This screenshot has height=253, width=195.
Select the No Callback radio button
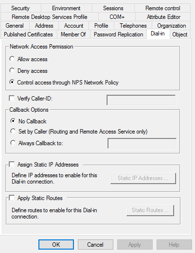(x=13, y=121)
